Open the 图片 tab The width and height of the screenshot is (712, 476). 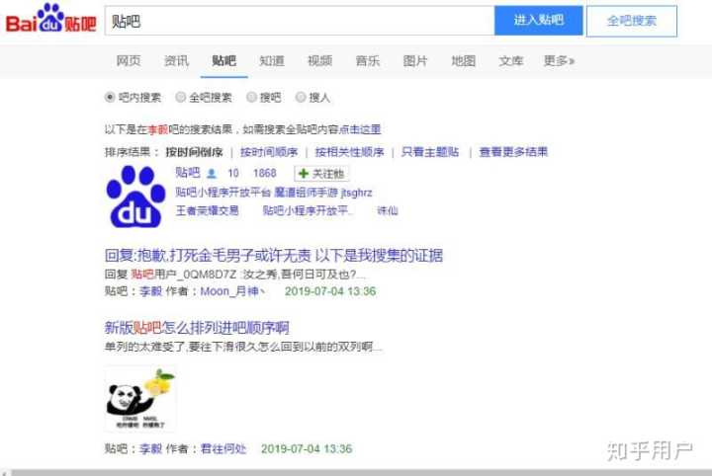(x=415, y=61)
